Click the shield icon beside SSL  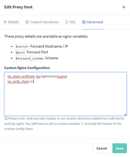click(x=67, y=22)
